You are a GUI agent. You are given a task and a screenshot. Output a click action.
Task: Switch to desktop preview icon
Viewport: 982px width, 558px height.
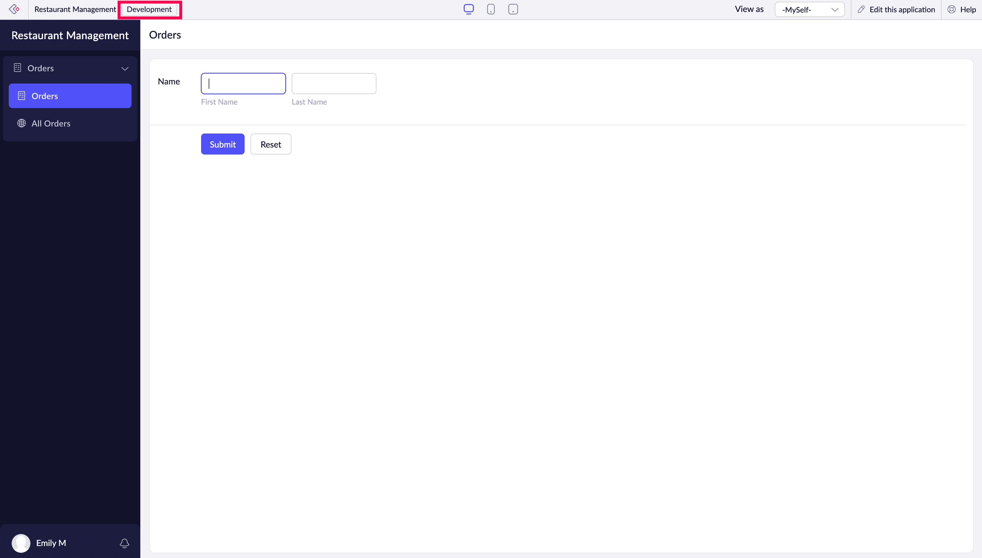pos(468,9)
